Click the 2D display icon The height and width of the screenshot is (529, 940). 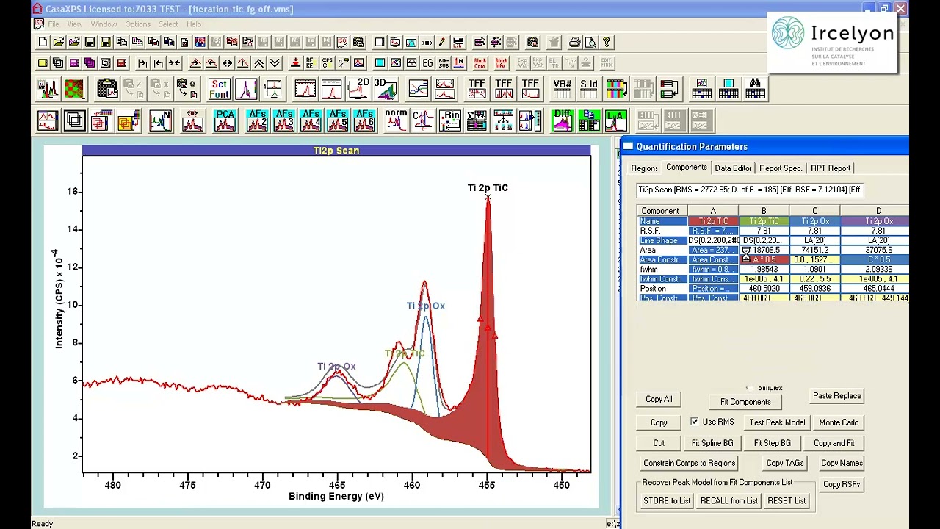coord(358,89)
